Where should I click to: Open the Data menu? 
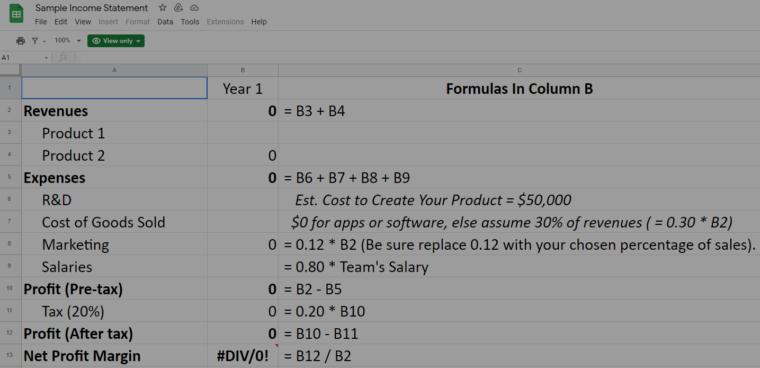click(x=165, y=22)
